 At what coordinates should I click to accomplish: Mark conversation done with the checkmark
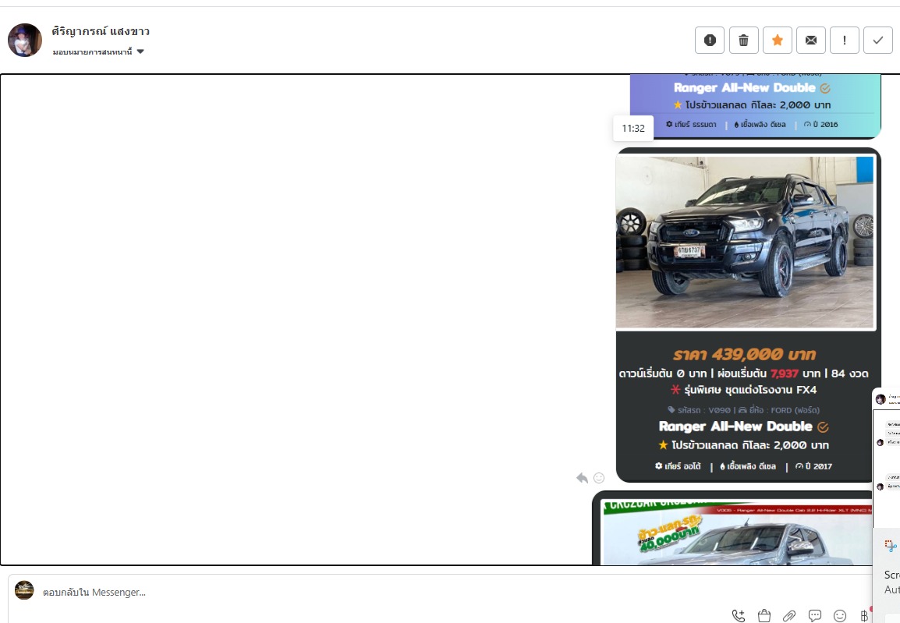tap(878, 41)
